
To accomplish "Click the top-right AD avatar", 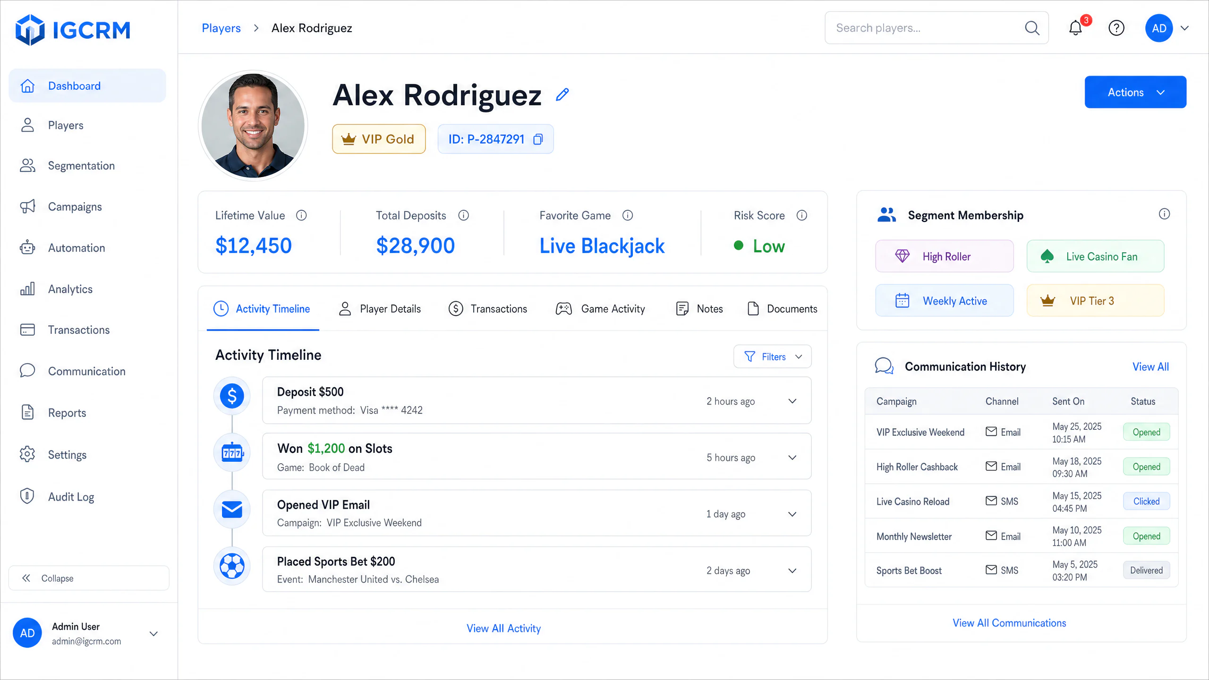I will coord(1159,28).
